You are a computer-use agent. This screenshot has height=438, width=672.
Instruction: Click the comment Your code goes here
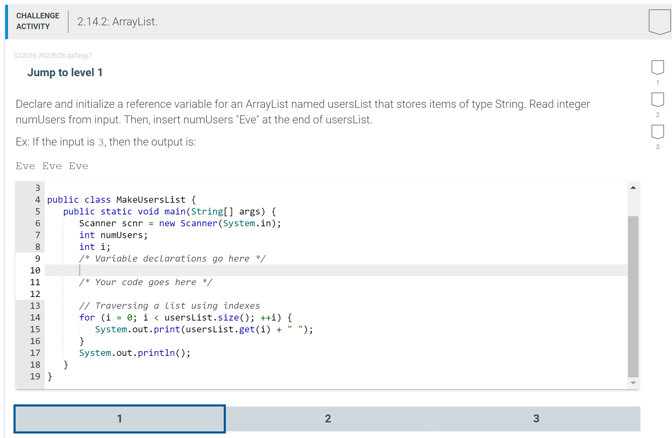145,282
